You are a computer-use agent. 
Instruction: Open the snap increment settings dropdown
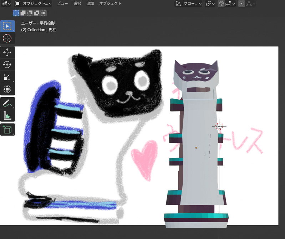point(230,4)
